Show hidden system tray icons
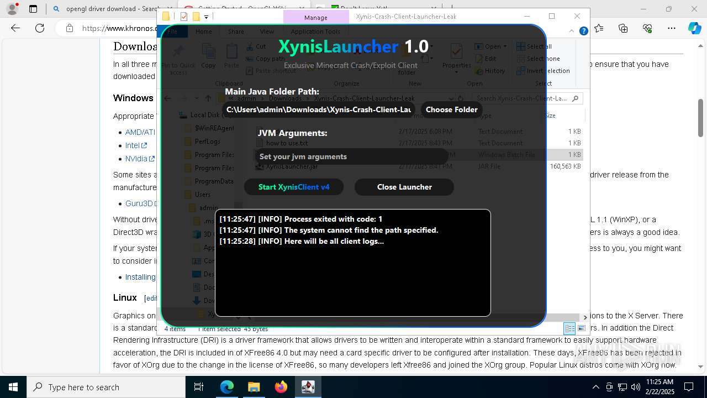Viewport: 707px width, 398px height. [595, 387]
